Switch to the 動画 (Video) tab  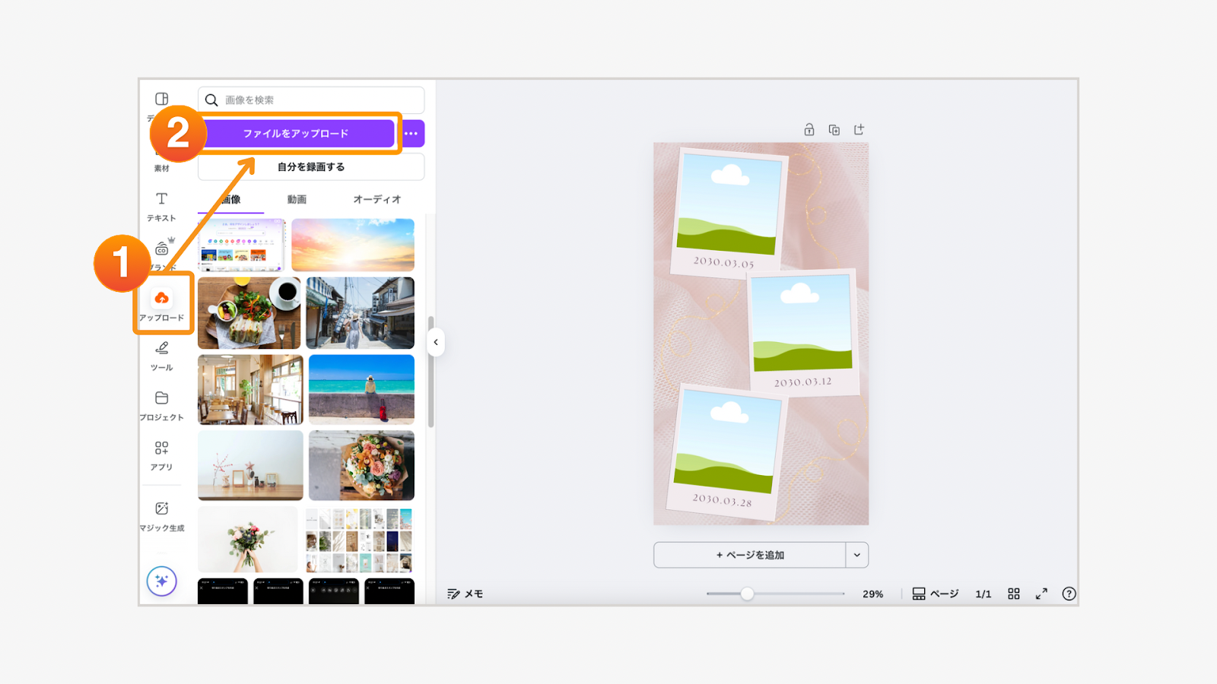[296, 199]
